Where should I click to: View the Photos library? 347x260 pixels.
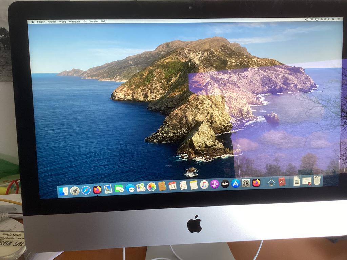click(151, 187)
